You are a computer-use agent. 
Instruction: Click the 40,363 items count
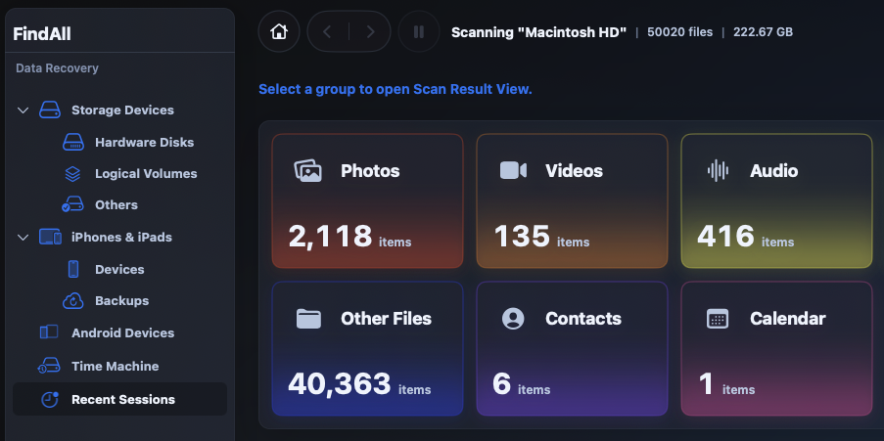pos(359,384)
